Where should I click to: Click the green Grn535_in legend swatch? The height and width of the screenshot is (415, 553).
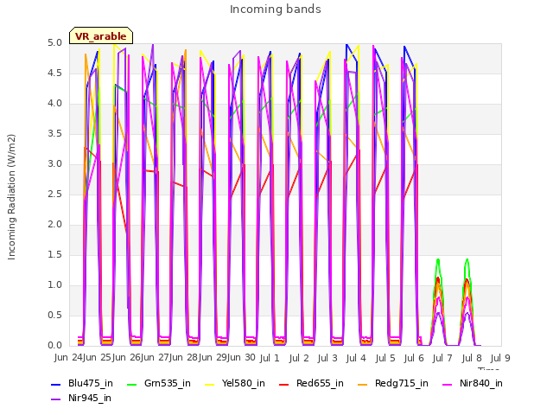click(131, 384)
